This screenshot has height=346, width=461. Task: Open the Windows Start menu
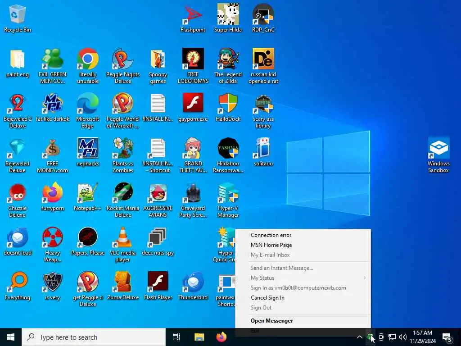pyautogui.click(x=11, y=337)
